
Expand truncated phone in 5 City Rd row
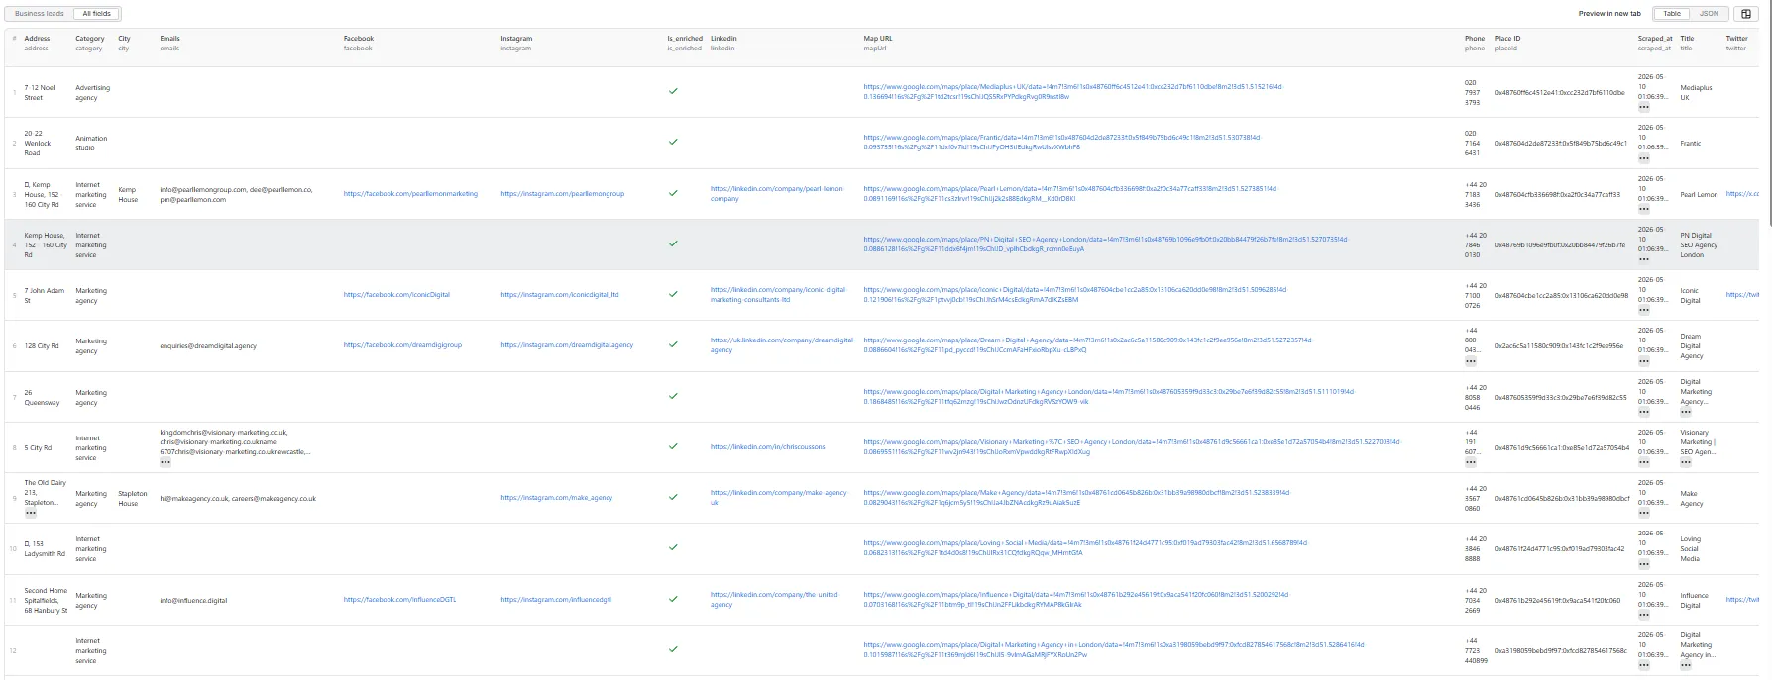coord(1471,463)
